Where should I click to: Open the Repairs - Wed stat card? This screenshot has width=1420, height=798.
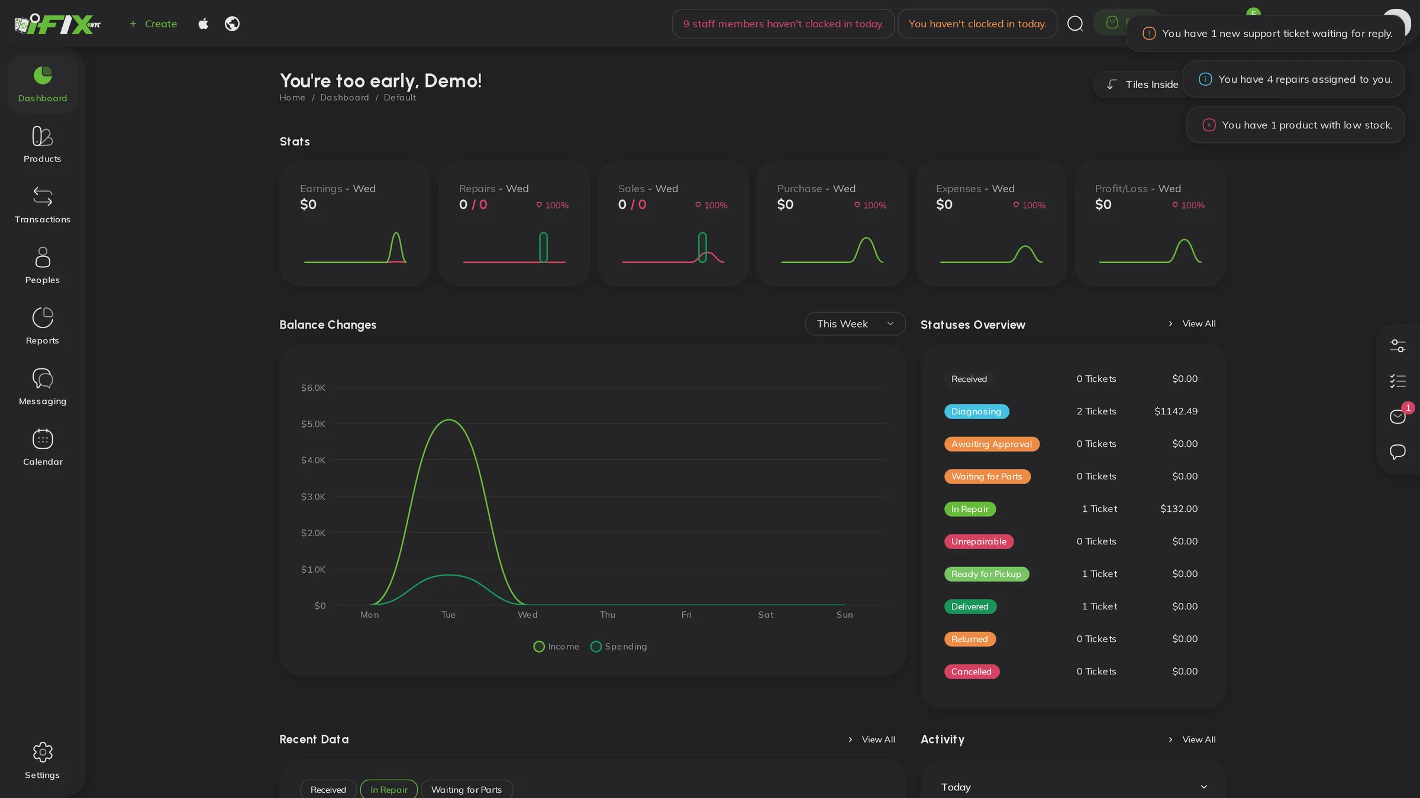click(x=514, y=223)
